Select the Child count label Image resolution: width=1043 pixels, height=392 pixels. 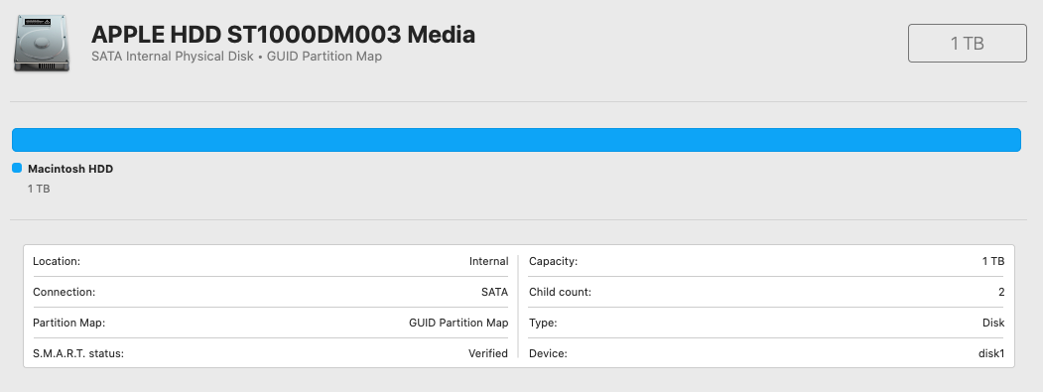(x=560, y=292)
